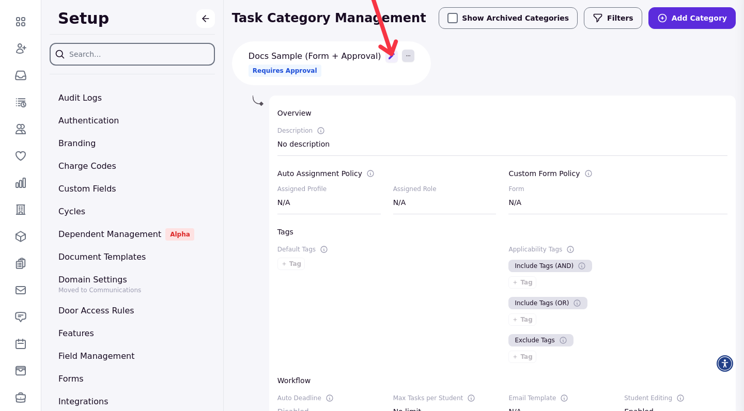The height and width of the screenshot is (411, 744).
Task: Select Cycles in Setup menu
Action: click(72, 211)
